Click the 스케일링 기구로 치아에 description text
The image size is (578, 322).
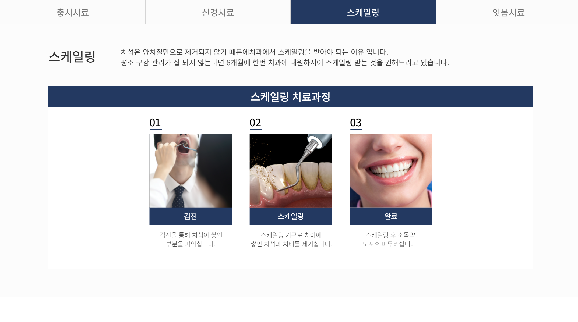(x=291, y=239)
